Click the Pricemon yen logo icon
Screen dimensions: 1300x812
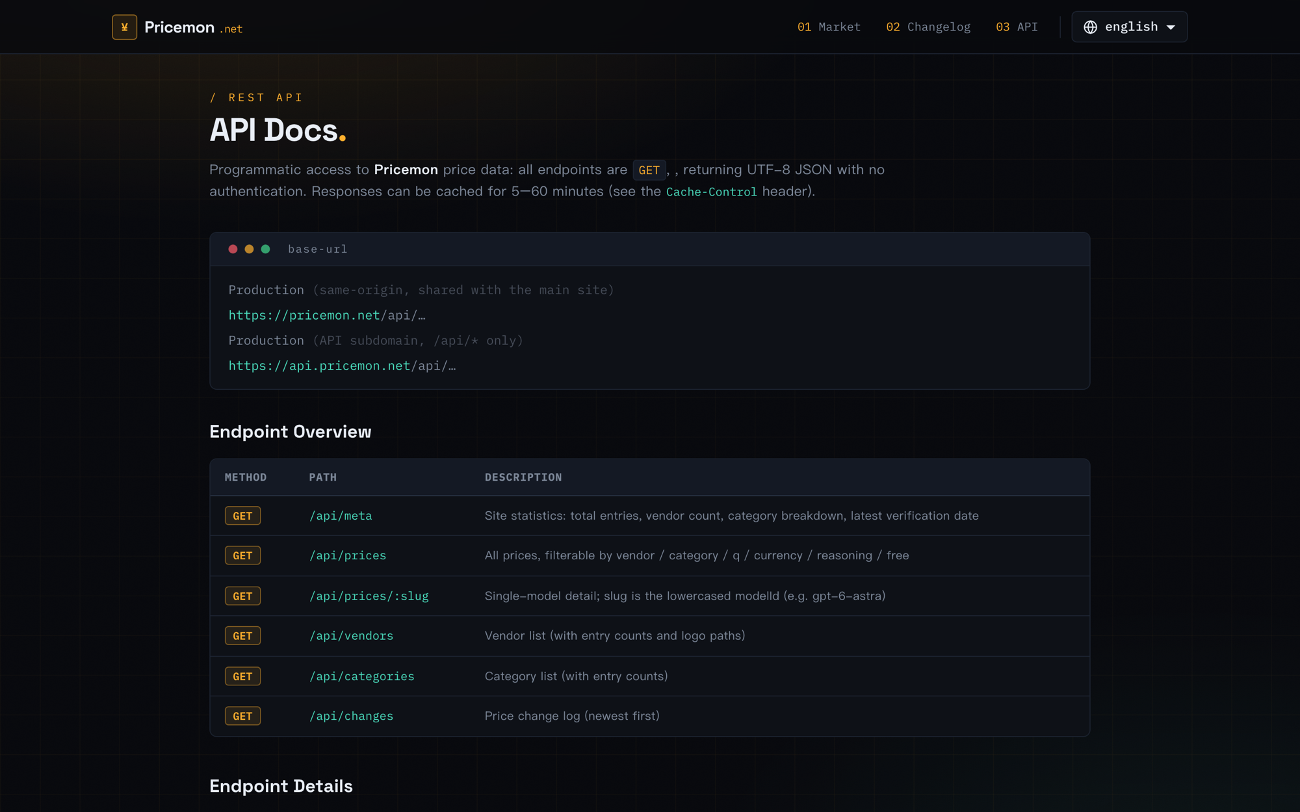[124, 27]
